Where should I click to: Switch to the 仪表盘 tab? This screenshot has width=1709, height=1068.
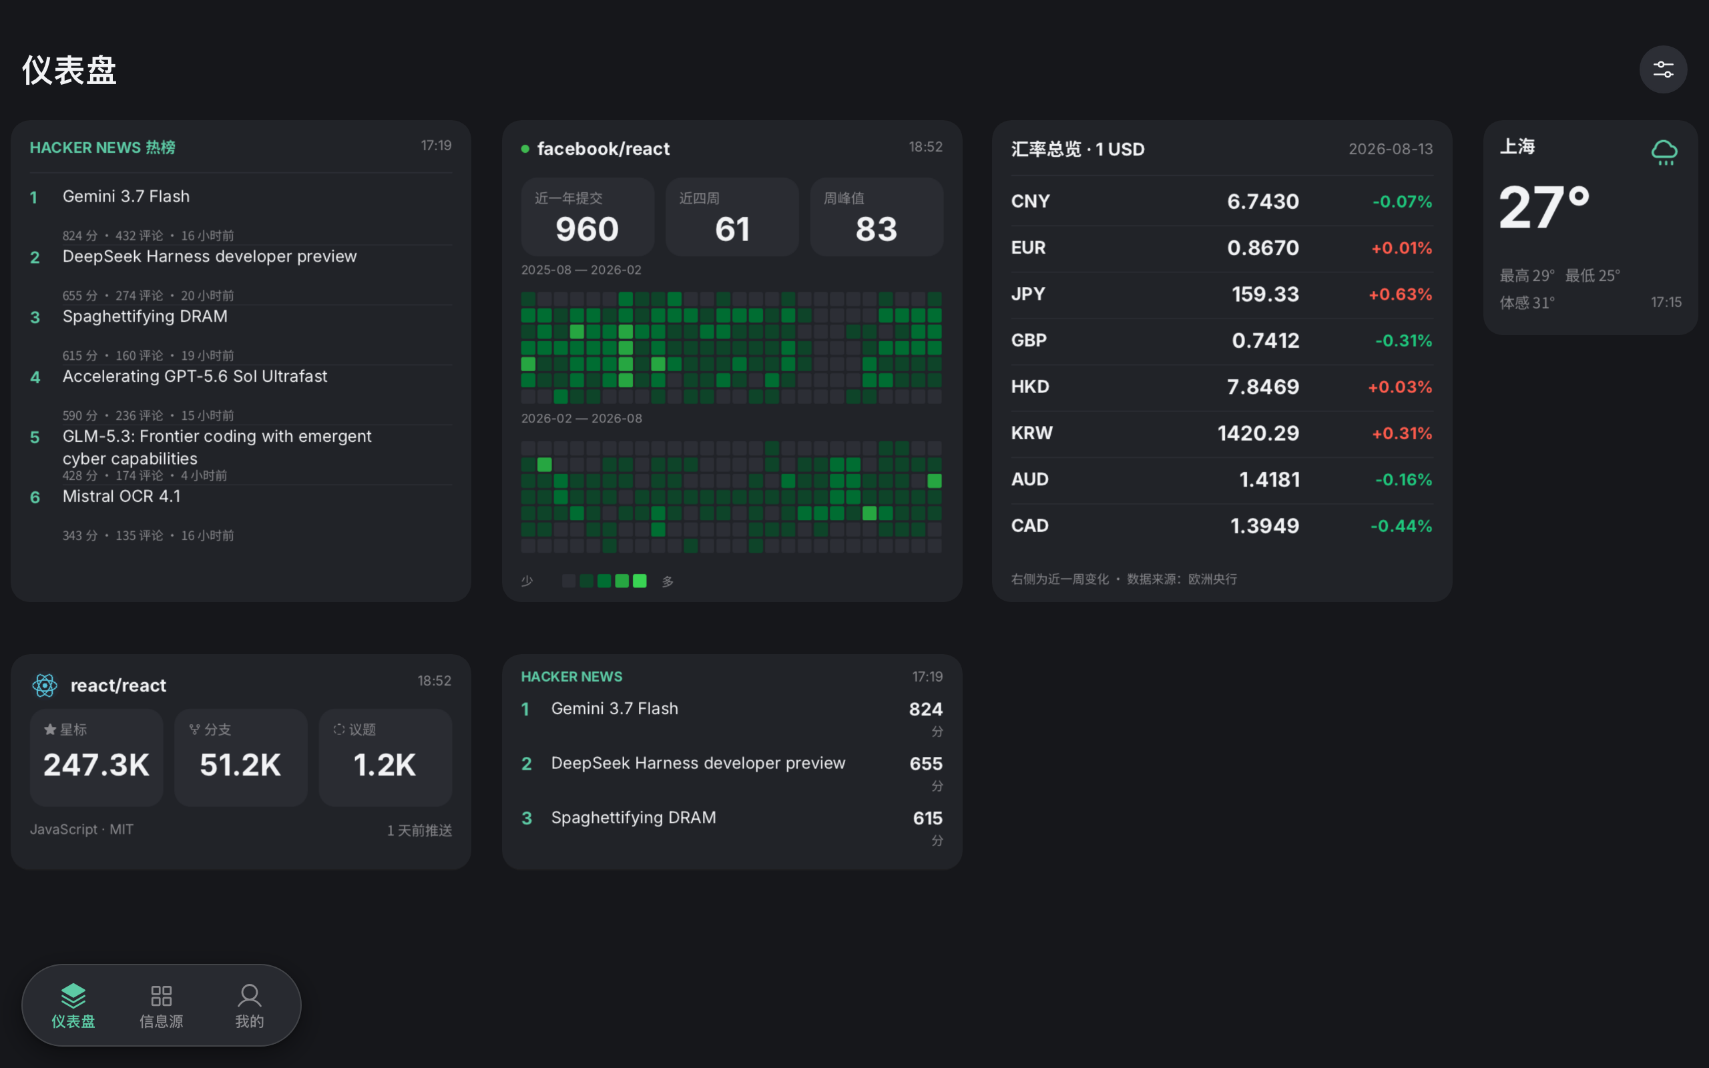(73, 1005)
